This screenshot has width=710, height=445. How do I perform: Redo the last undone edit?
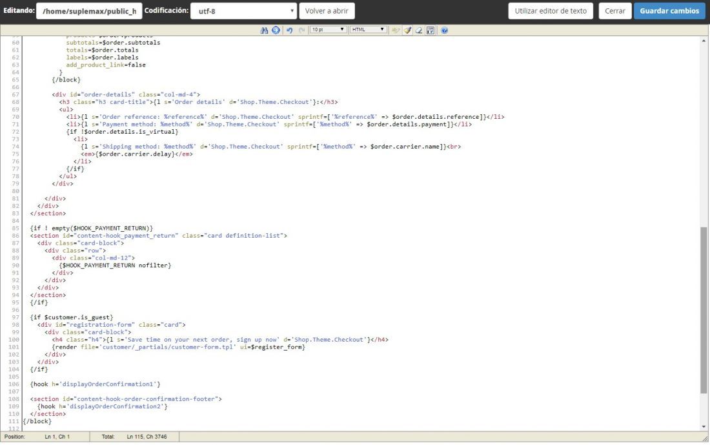pyautogui.click(x=301, y=30)
